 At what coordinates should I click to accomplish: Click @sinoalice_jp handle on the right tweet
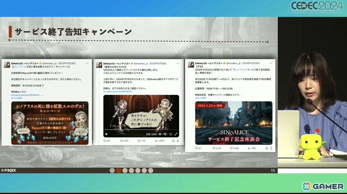[x=233, y=63]
